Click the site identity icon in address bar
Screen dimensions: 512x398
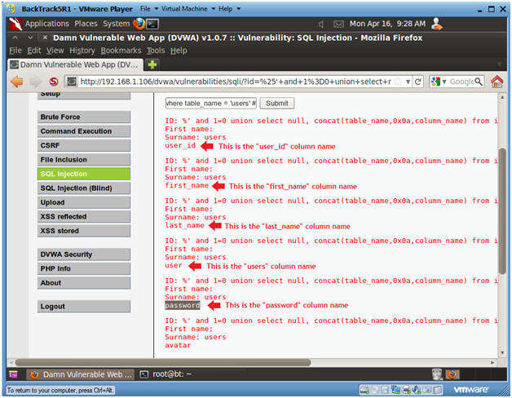coord(72,82)
